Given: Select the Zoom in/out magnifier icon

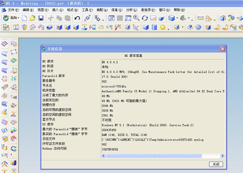Looking at the screenshot, I should pyautogui.click(x=136, y=18).
